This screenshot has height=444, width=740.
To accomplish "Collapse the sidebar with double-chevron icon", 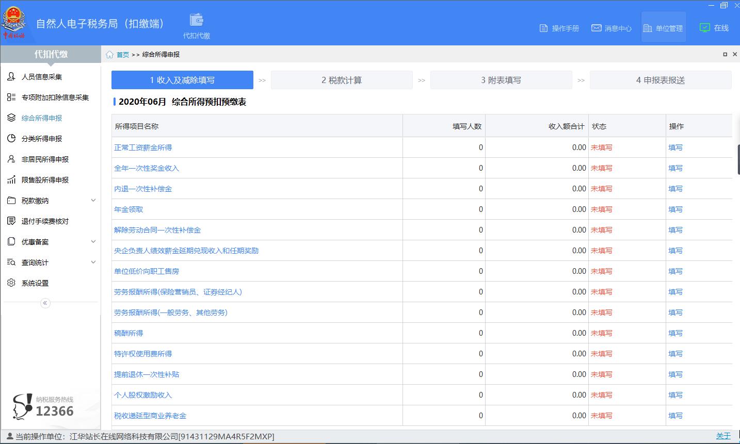I will point(45,303).
